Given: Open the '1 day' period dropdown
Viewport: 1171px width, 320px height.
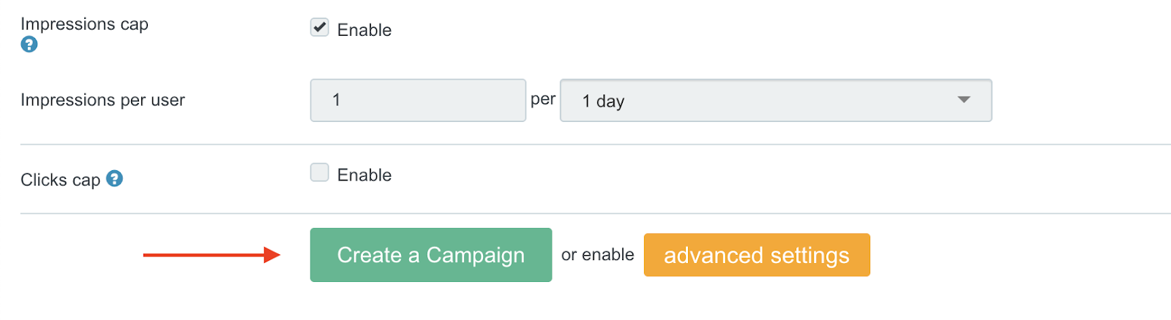Looking at the screenshot, I should point(776,100).
